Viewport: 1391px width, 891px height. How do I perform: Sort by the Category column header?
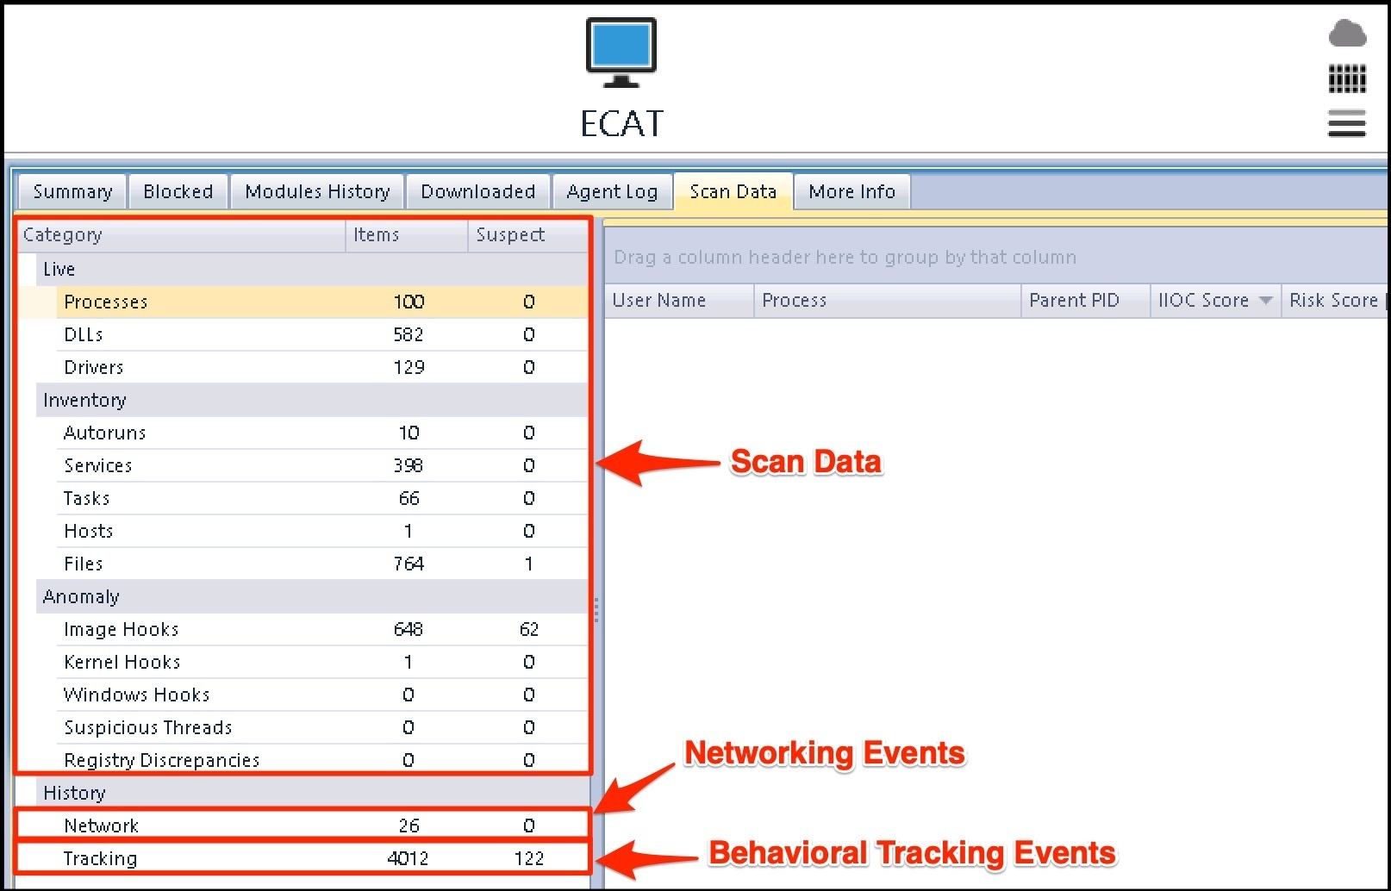tap(182, 235)
